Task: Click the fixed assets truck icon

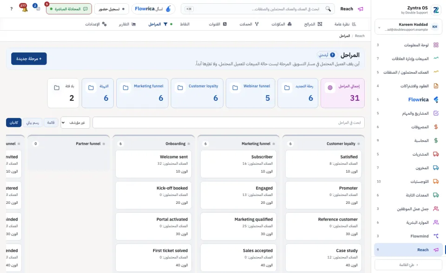Action: click(436, 195)
